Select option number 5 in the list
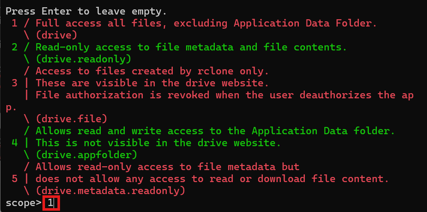The image size is (427, 212). [15, 179]
